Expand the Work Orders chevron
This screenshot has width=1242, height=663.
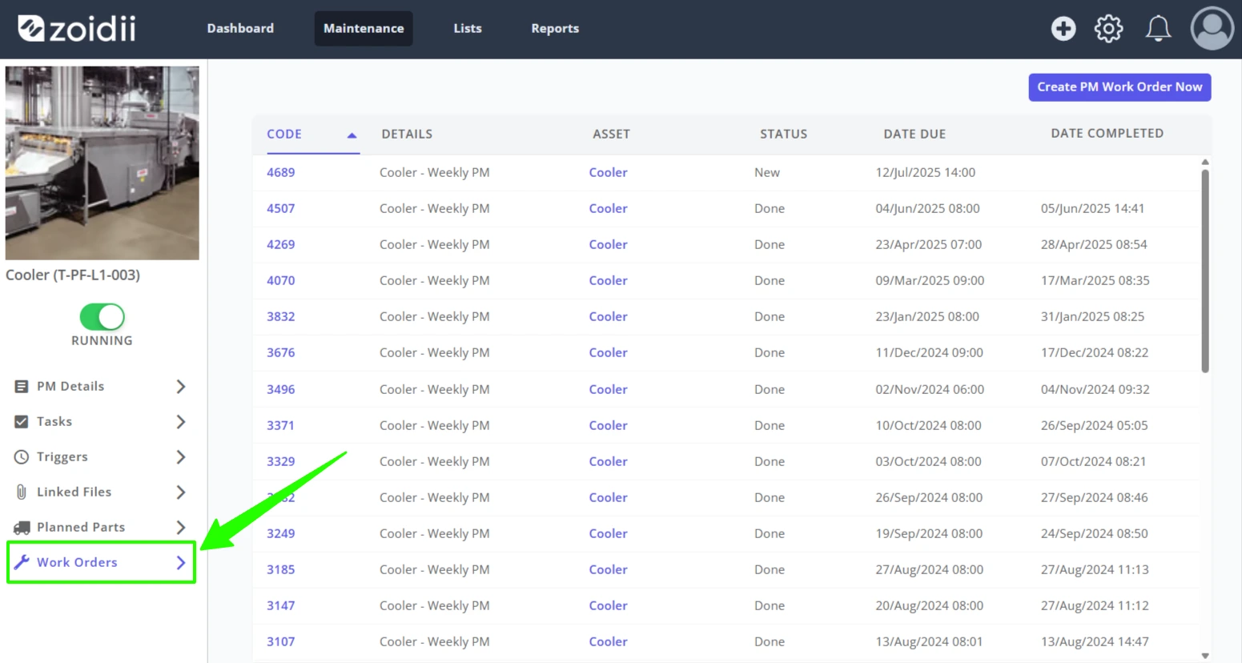click(181, 563)
